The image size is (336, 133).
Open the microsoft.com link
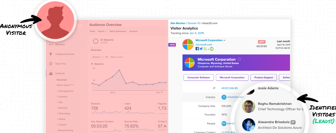point(204,45)
